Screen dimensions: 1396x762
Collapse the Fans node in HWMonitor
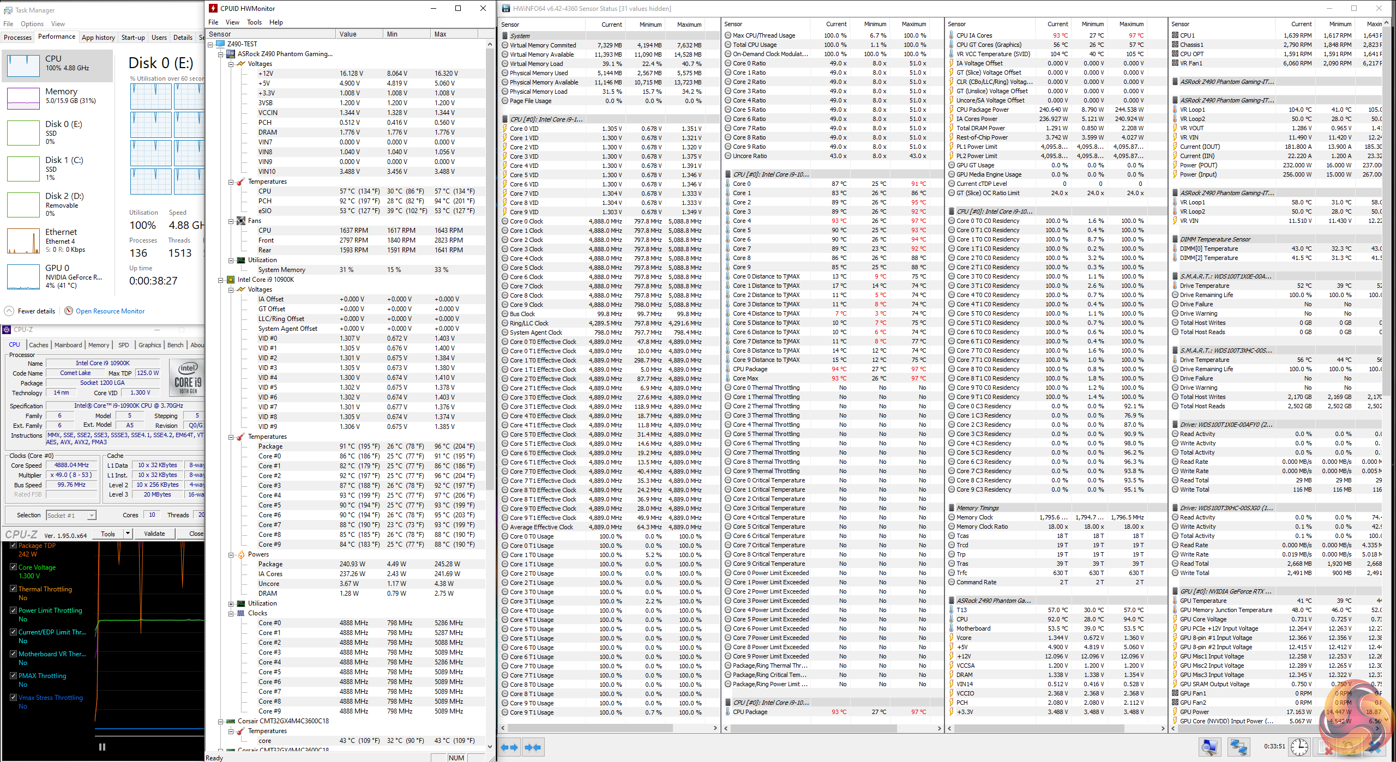[231, 221]
